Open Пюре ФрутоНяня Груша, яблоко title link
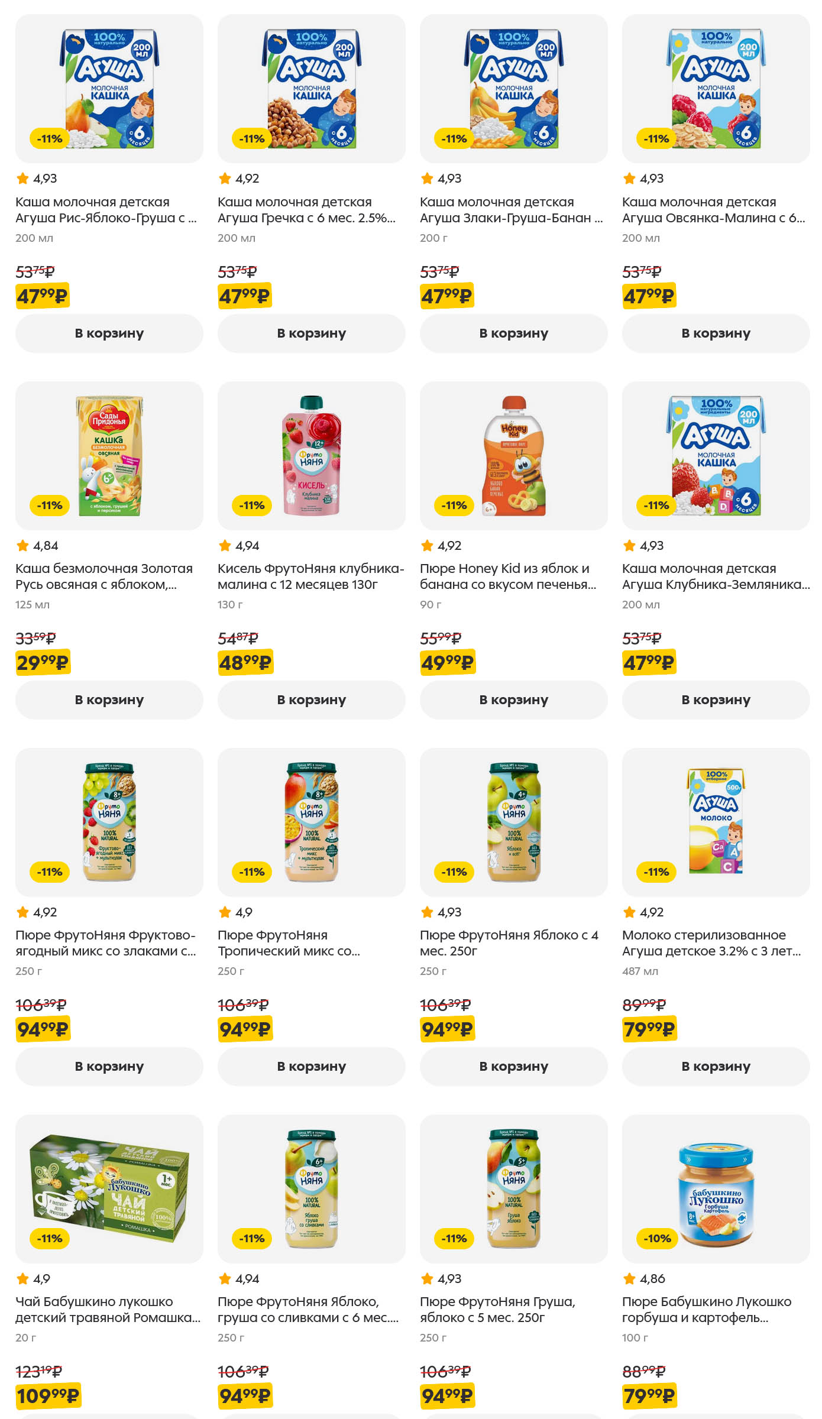The image size is (822, 1419). point(497,1310)
